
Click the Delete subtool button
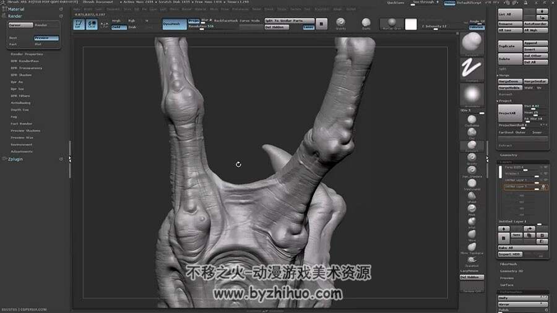[x=510, y=59]
